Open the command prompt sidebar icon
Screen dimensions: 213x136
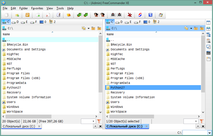(208, 53)
